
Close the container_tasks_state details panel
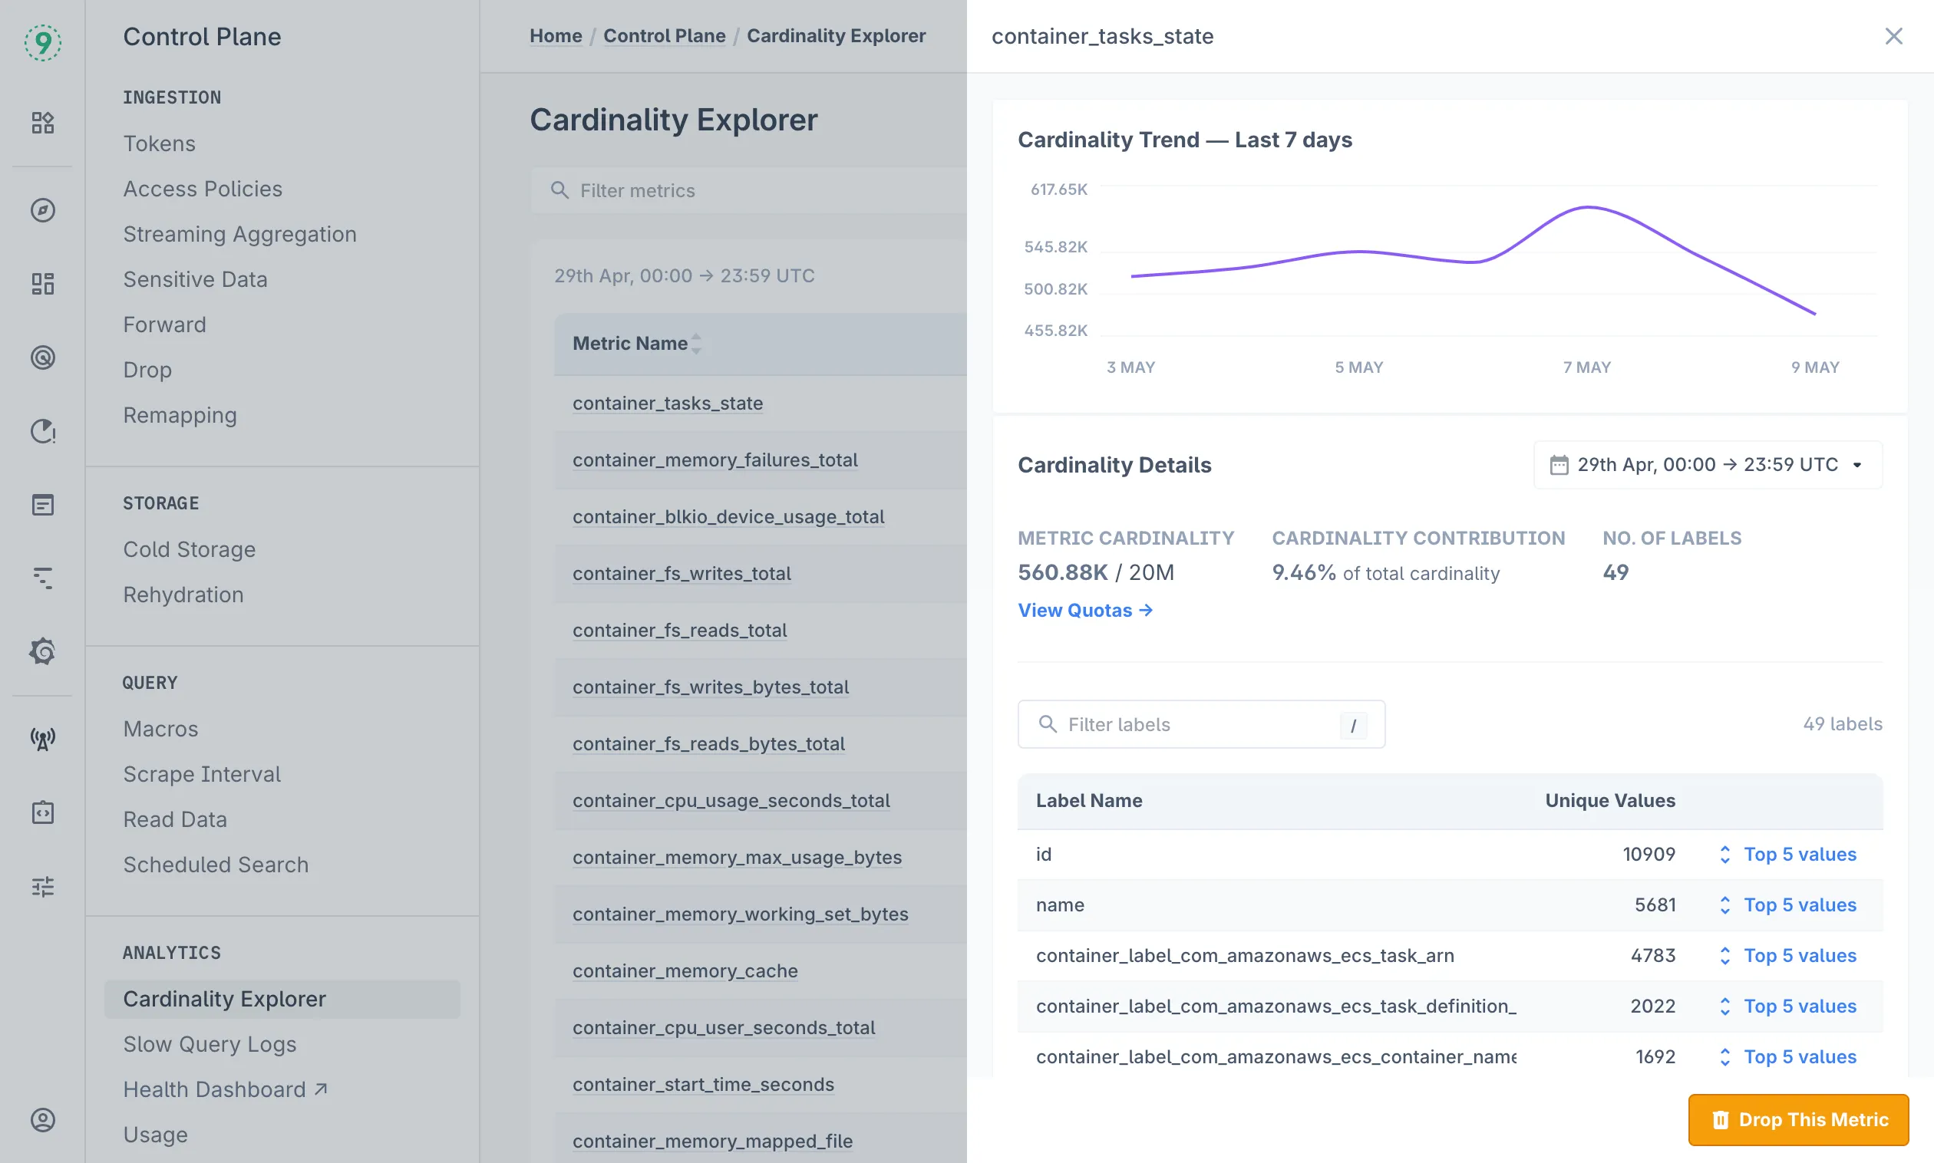pos(1893,36)
